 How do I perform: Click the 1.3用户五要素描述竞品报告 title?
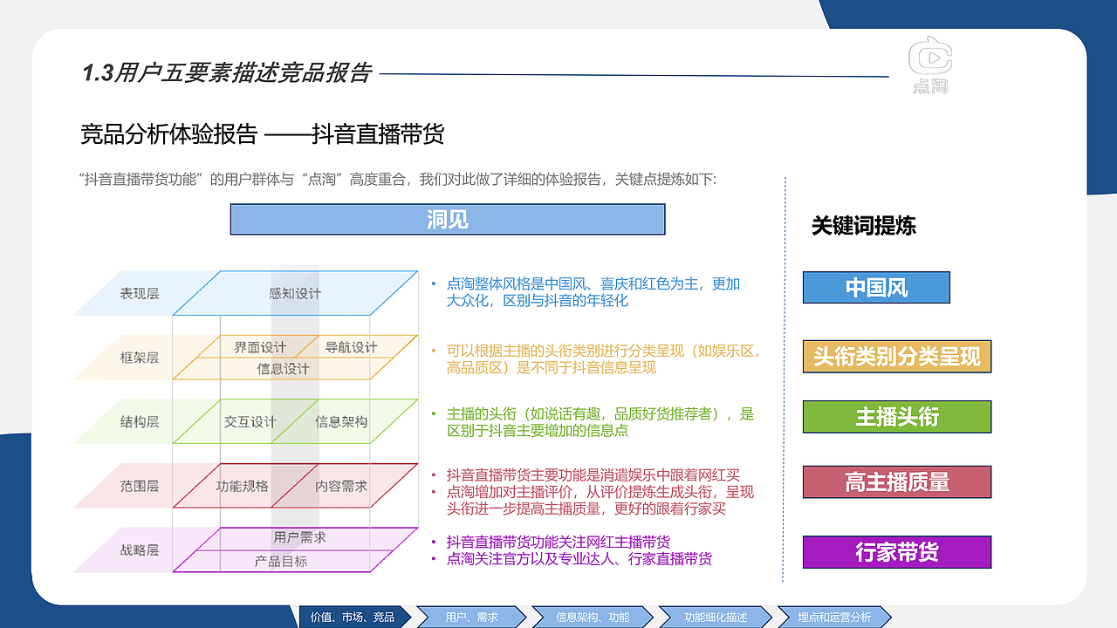(226, 73)
